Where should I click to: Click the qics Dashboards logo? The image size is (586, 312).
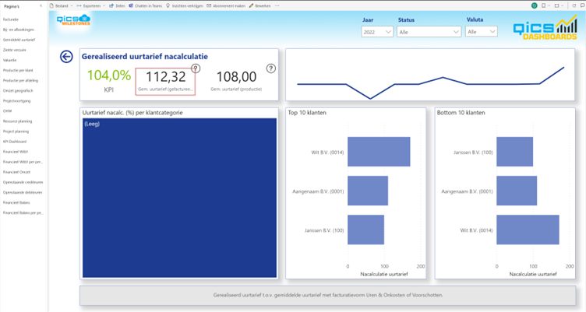pos(545,27)
